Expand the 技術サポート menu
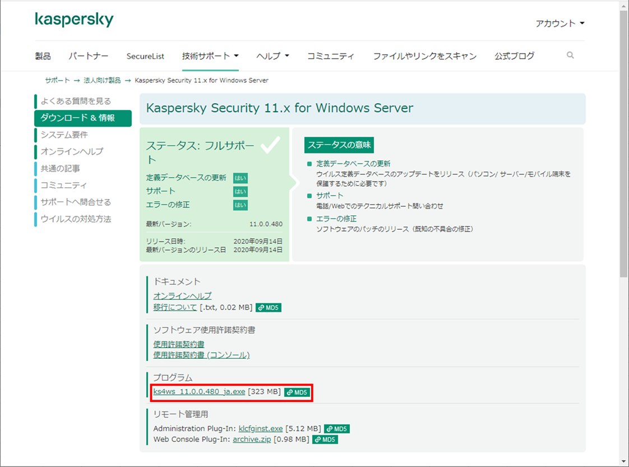The height and width of the screenshot is (467, 629). coord(210,56)
